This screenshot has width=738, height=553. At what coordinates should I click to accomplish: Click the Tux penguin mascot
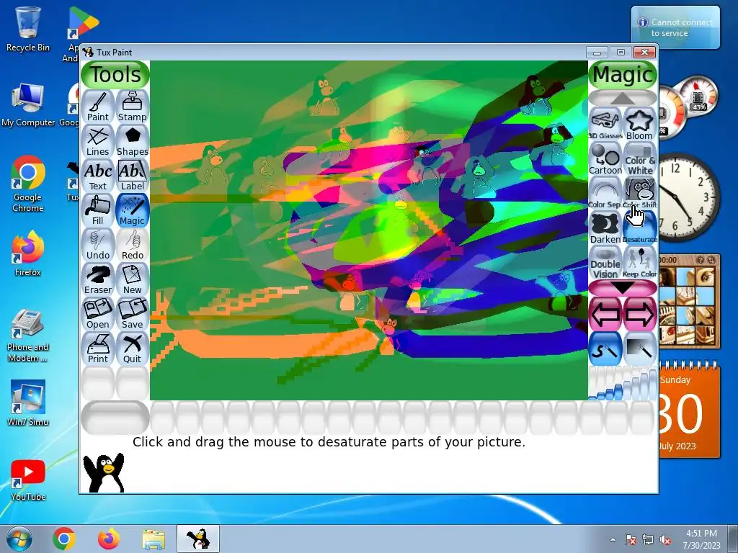point(104,473)
